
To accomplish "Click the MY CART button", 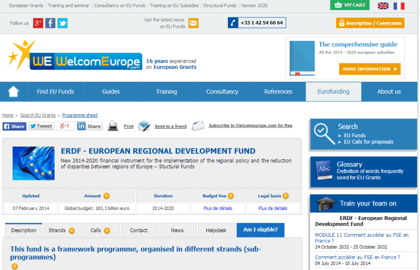I will coord(350,5).
